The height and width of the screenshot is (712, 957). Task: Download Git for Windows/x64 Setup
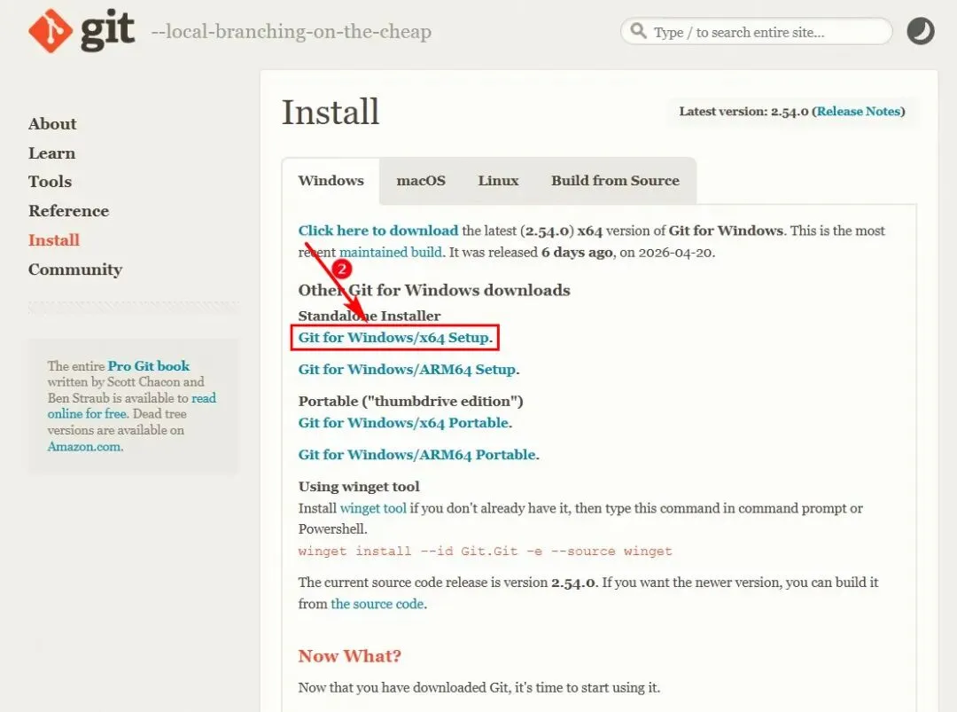pyautogui.click(x=393, y=338)
